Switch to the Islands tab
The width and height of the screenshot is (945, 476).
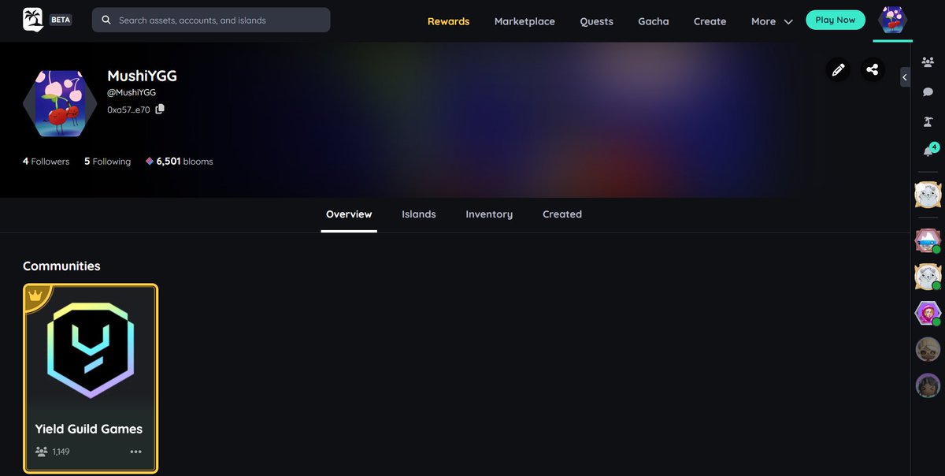click(x=419, y=214)
